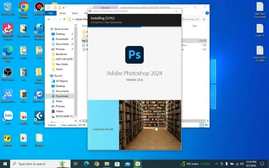269x168 pixels.
Task: Open the Share ribbon tab in Explorer
Action: [x=75, y=13]
